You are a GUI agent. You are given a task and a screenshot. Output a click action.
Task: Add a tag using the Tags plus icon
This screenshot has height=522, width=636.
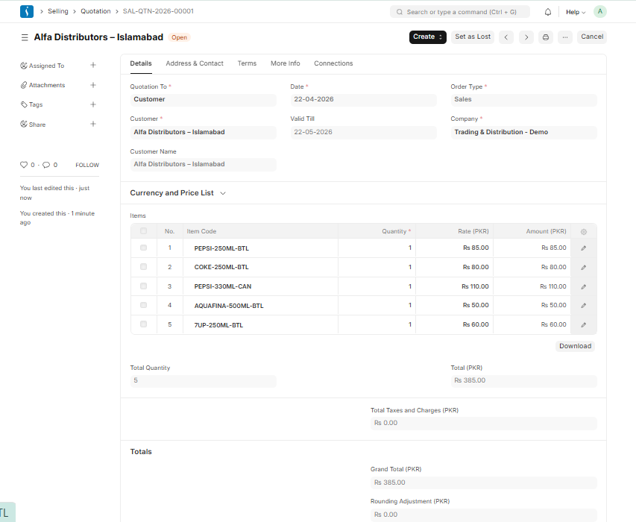(92, 104)
